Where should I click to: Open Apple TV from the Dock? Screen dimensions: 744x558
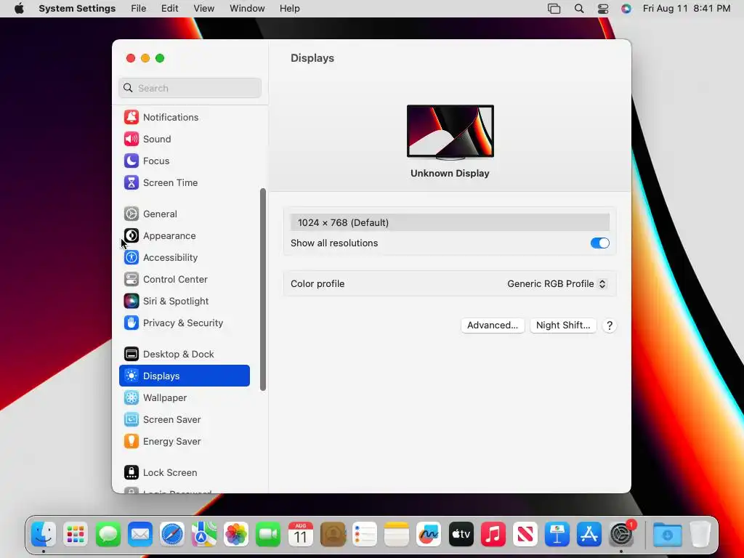pos(461,535)
